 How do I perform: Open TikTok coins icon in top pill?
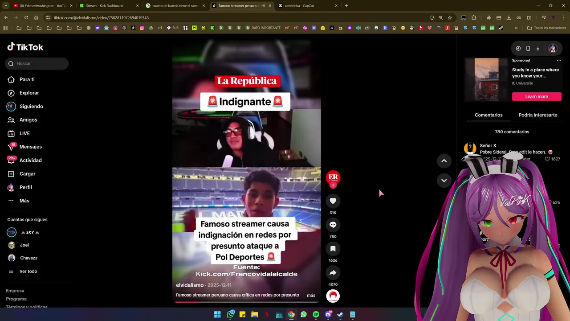point(518,48)
